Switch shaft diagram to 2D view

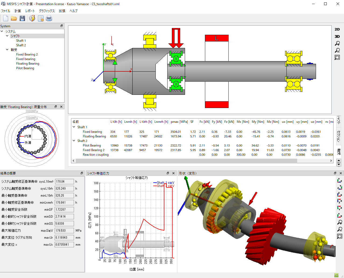tap(337, 29)
